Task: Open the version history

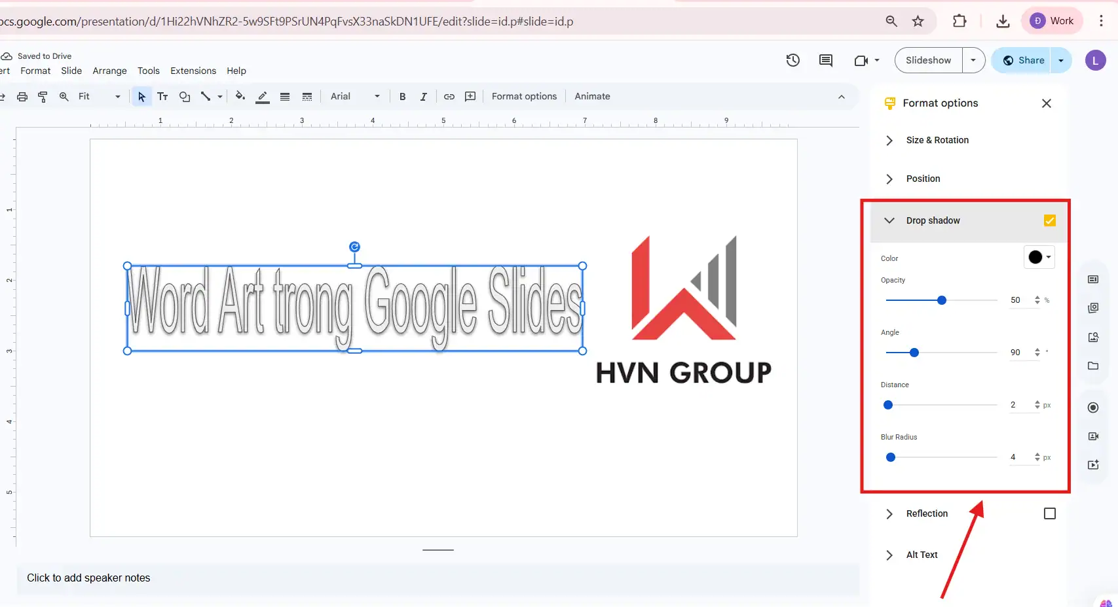Action: [x=792, y=60]
